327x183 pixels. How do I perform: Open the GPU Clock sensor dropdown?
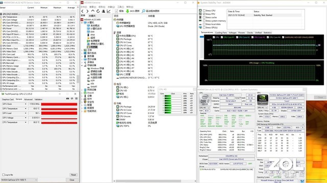26,104
